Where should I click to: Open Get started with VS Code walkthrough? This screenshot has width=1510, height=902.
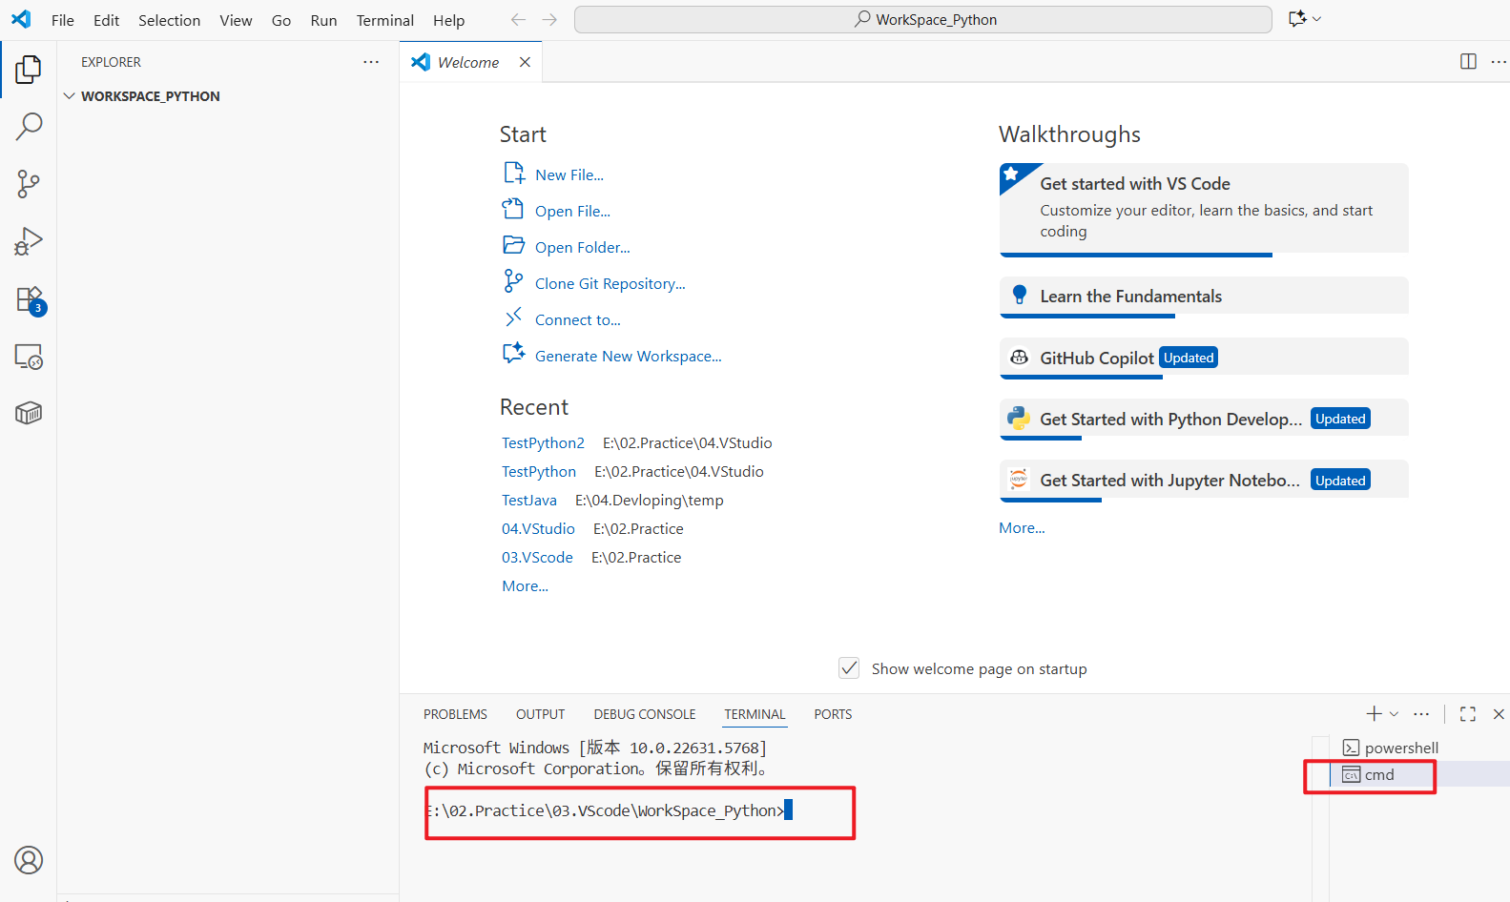(x=1204, y=209)
